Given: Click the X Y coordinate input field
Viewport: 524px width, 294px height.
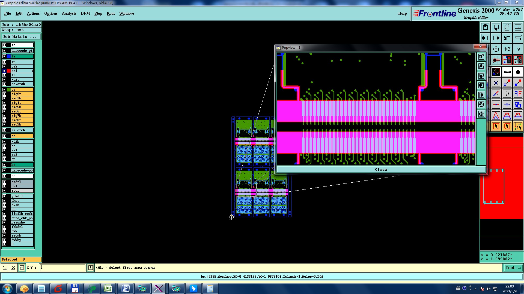Looking at the screenshot, I should pyautogui.click(x=62, y=268).
